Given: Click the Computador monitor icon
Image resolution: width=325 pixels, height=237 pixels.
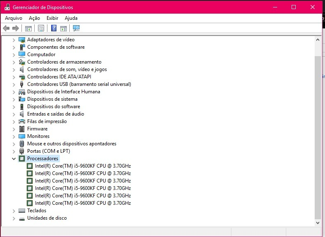Looking at the screenshot, I should click(x=22, y=55).
